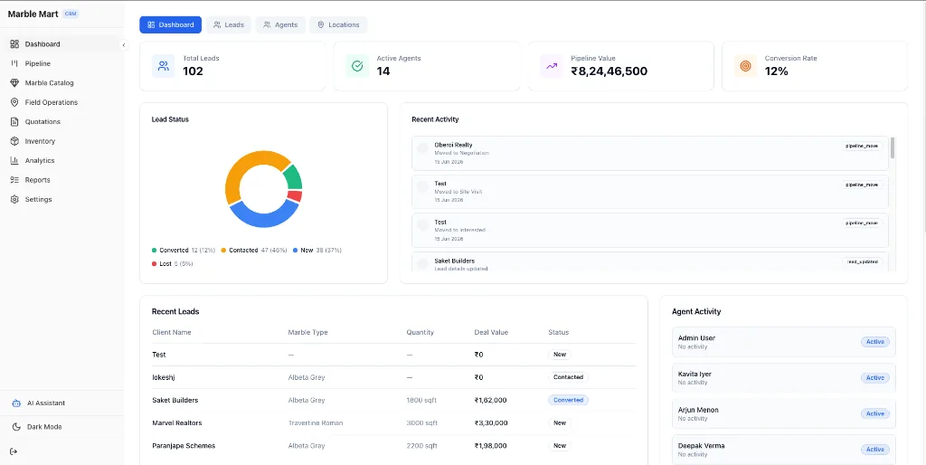Click the Saket Builders activity avatar
926x465 pixels.
(x=423, y=264)
